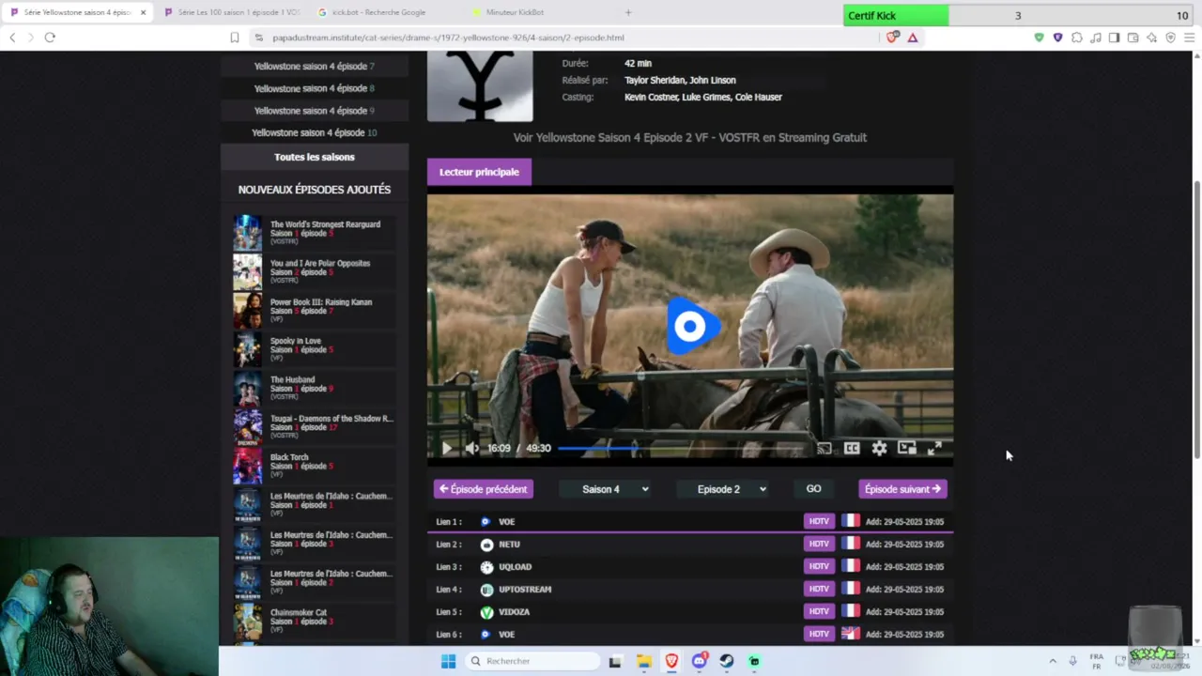Reload the current page
This screenshot has width=1202, height=676.
pyautogui.click(x=50, y=38)
